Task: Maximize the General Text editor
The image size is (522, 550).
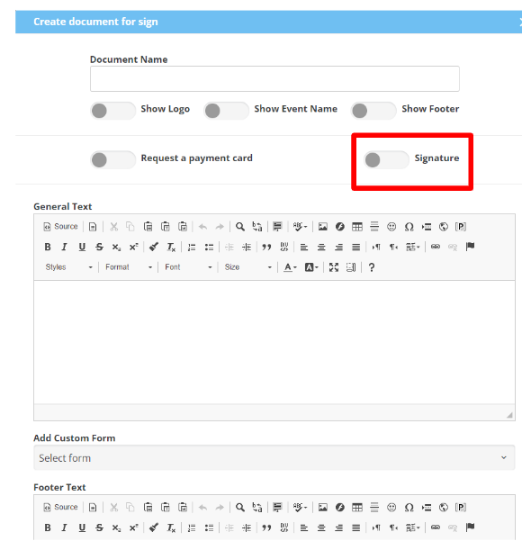Action: click(x=334, y=267)
